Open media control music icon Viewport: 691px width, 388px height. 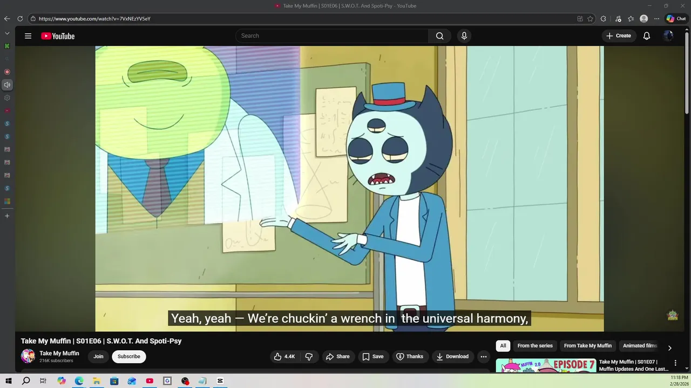pyautogui.click(x=618, y=19)
